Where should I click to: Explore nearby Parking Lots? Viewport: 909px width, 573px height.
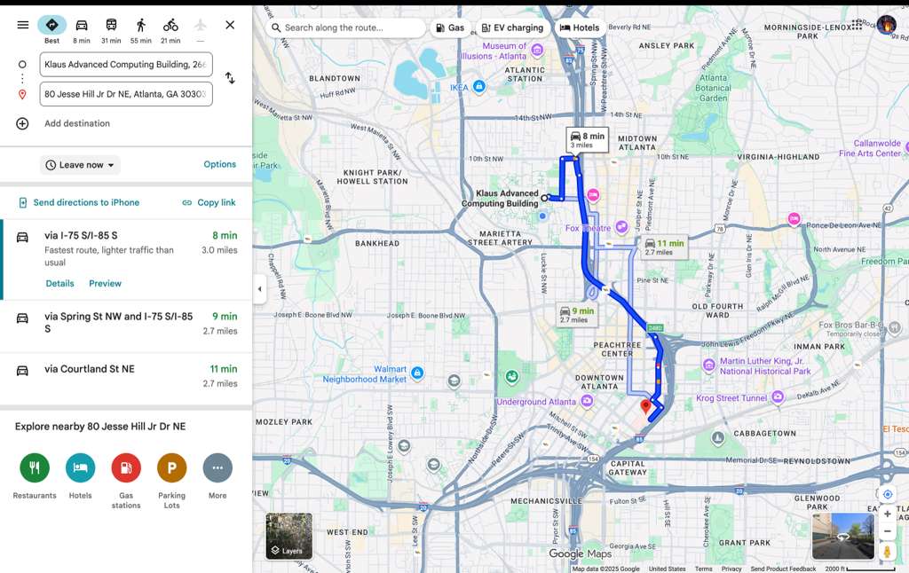pos(171,467)
